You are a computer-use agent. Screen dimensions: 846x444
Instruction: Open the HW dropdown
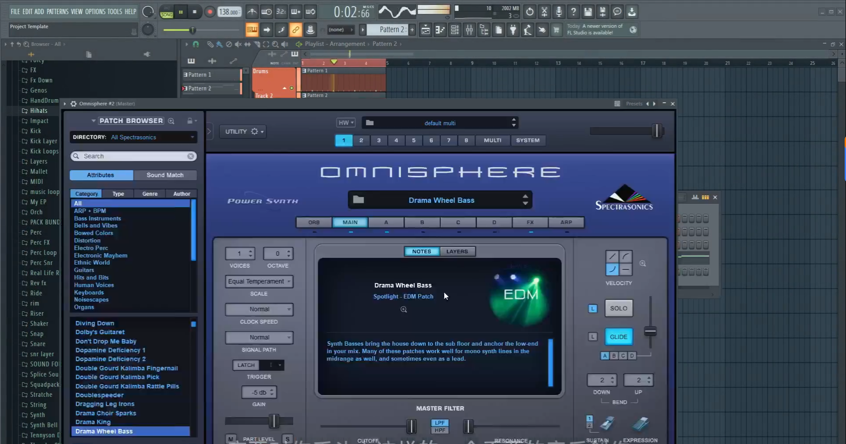click(x=346, y=123)
